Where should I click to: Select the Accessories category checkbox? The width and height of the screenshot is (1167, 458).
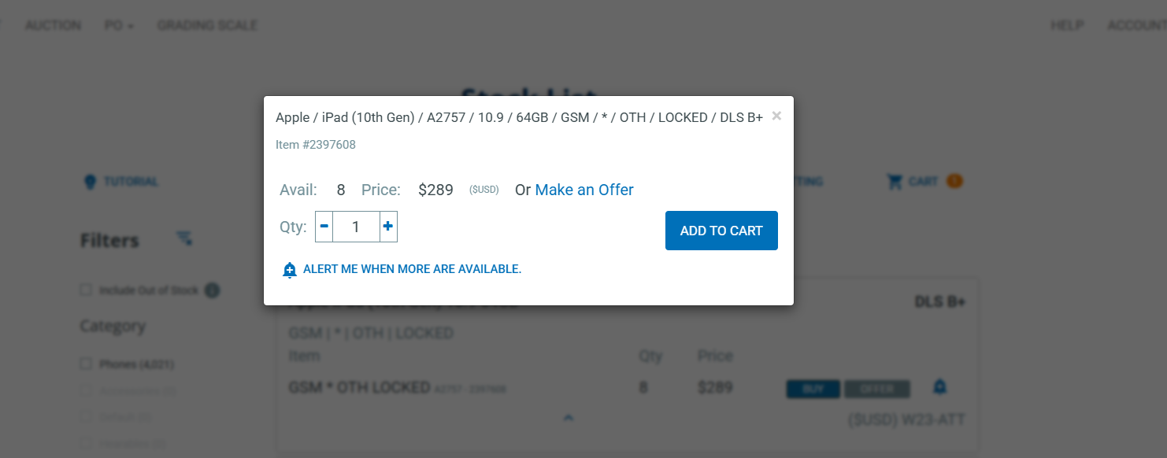(85, 390)
